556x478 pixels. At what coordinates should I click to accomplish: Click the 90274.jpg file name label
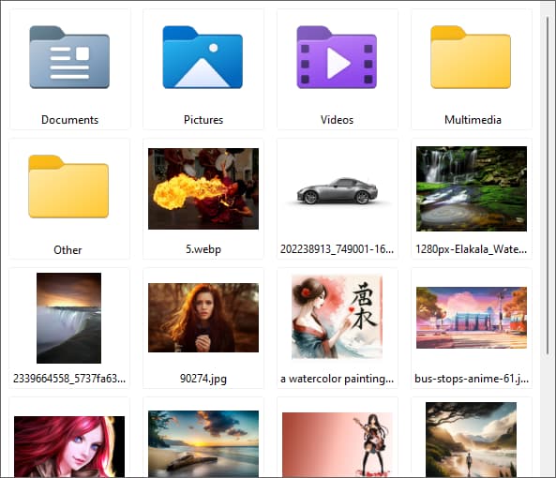(203, 379)
